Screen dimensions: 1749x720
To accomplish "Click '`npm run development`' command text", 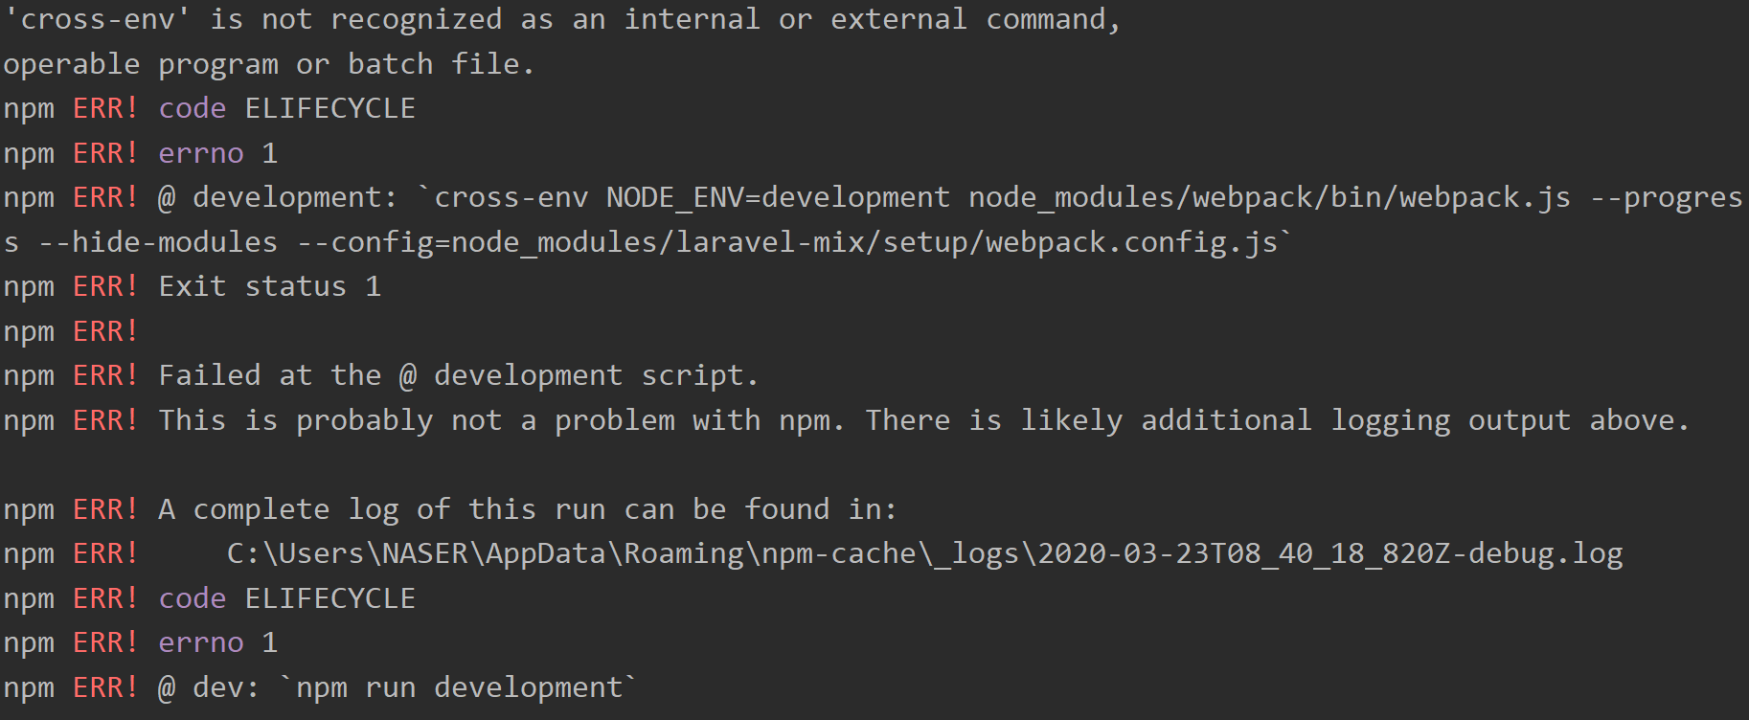I will [x=457, y=687].
